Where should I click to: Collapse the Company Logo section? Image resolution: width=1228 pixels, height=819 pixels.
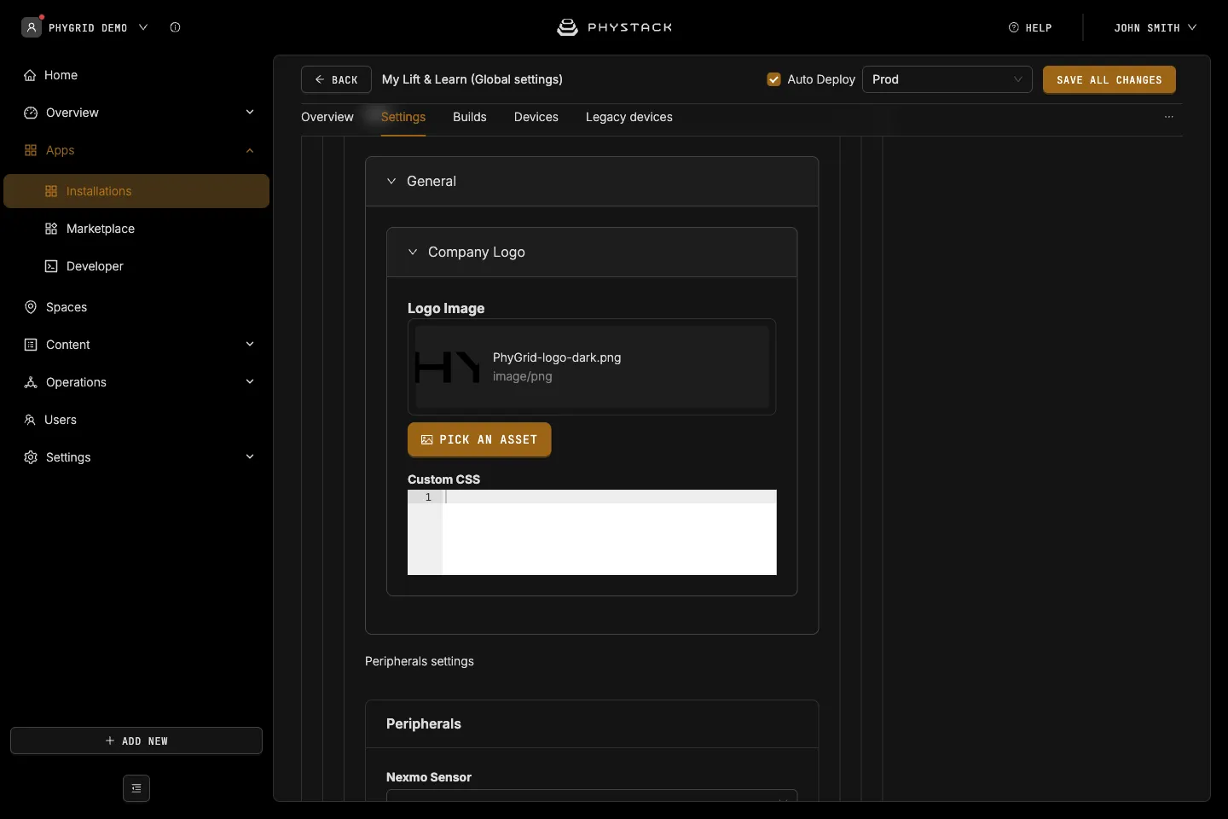click(x=413, y=252)
